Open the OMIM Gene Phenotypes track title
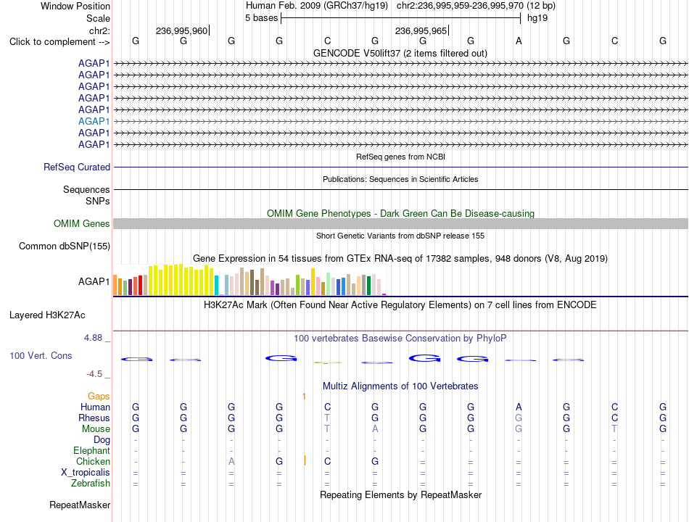 click(400, 214)
